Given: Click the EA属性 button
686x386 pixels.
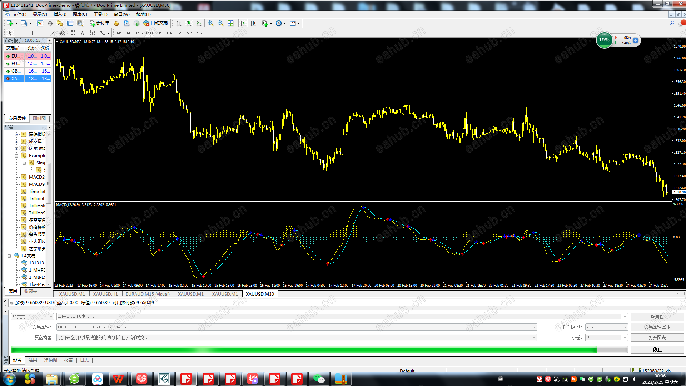Looking at the screenshot, I should (657, 317).
